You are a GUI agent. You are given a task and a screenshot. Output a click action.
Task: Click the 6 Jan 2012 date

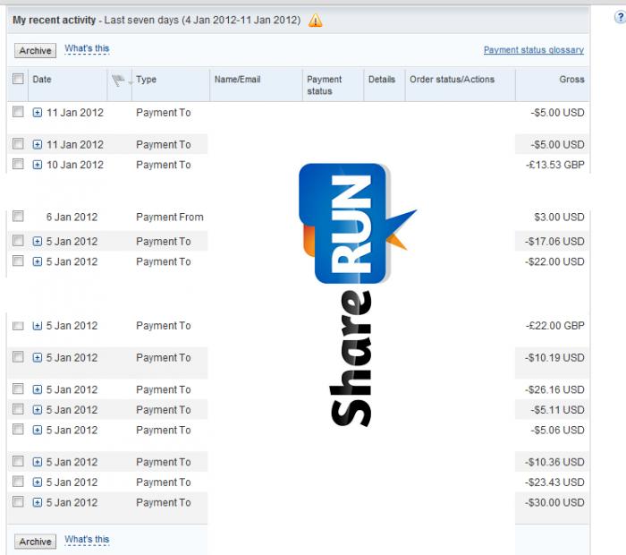72,217
